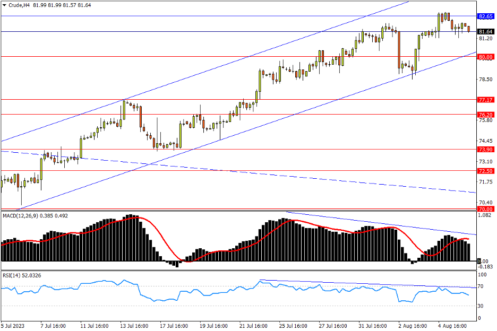Image resolution: width=497 pixels, height=331 pixels.
Task: Select the 76.20 support level label
Action: [486, 115]
